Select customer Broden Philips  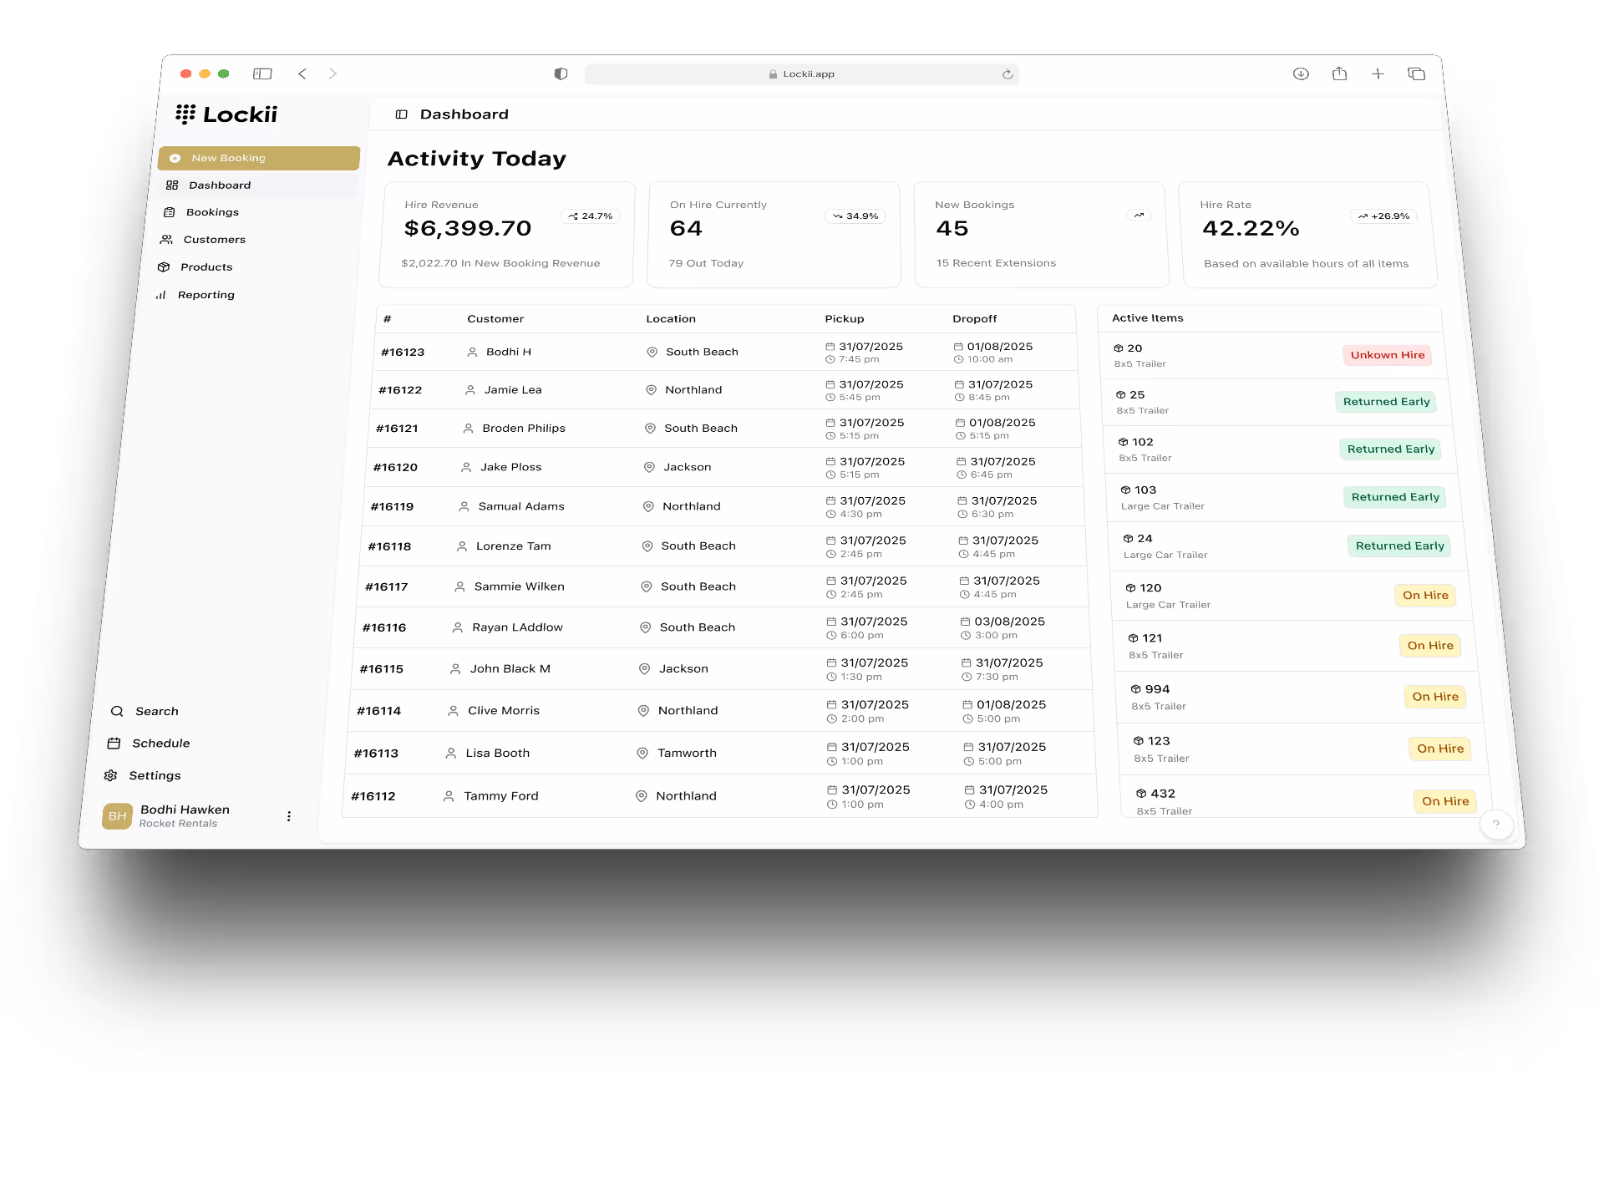coord(524,429)
